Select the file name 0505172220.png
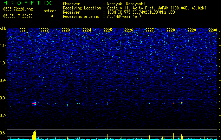Image resolution: width=221 pixels, height=140 pixels. click(18, 9)
